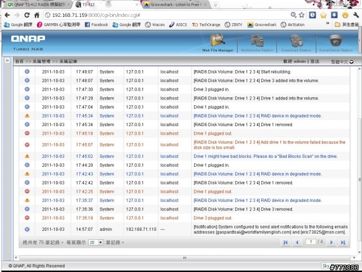Open a new browser tab
The width and height of the screenshot is (362, 272).
(215, 5)
